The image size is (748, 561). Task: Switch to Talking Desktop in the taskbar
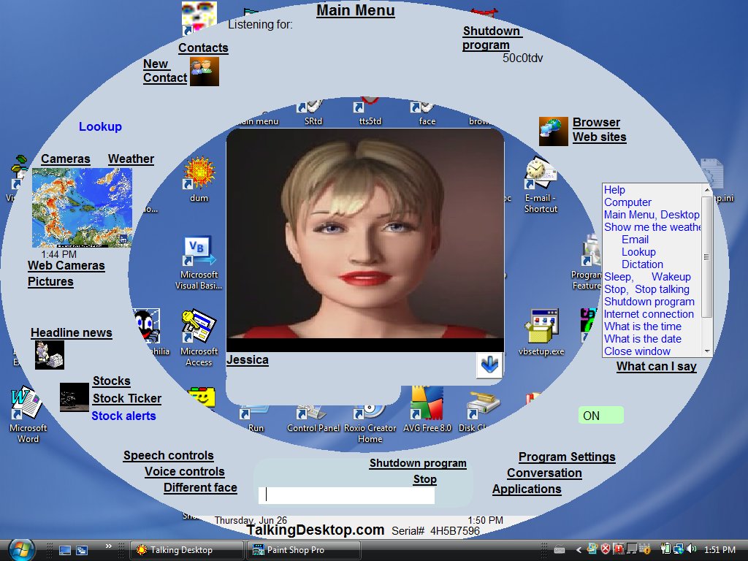[186, 550]
